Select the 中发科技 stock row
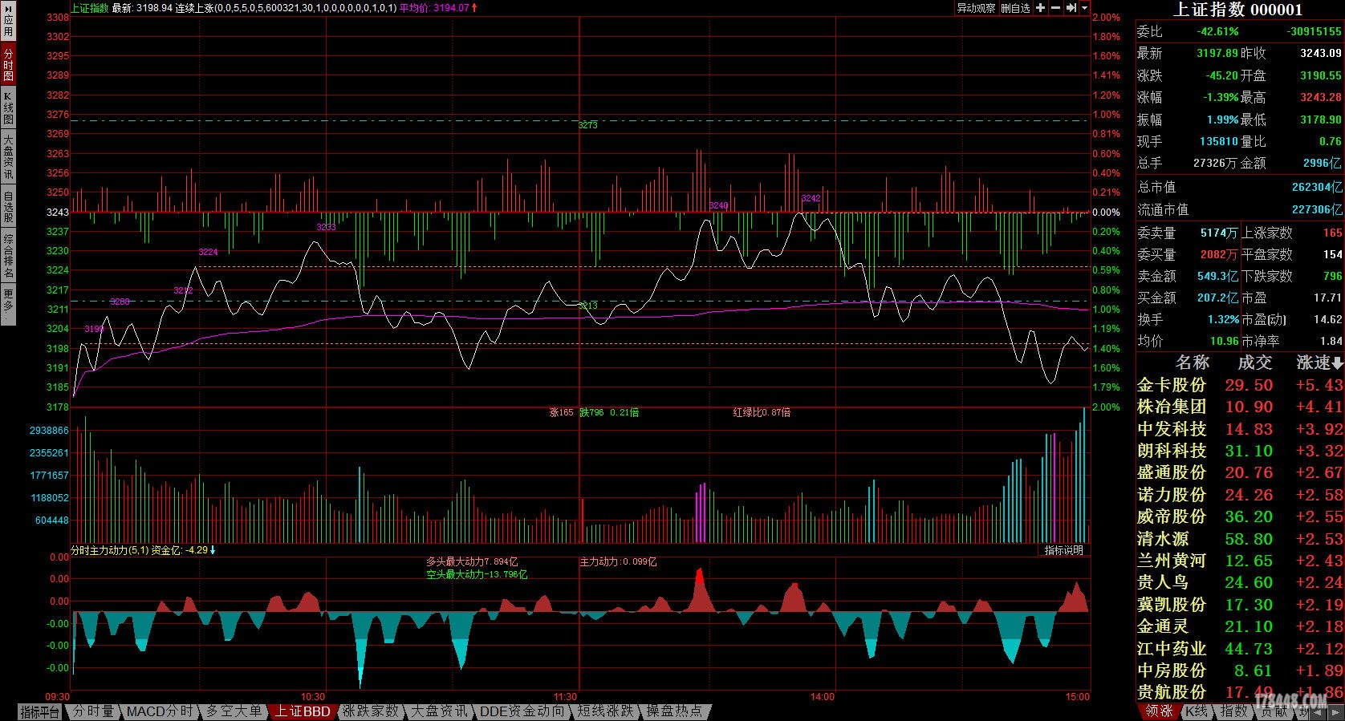Image resolution: width=1345 pixels, height=721 pixels. click(1240, 429)
